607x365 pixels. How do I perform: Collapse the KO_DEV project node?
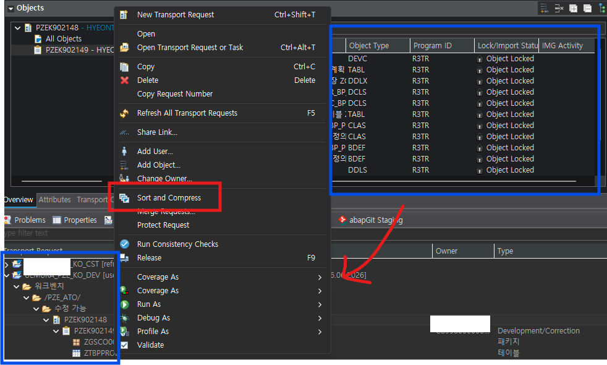click(x=7, y=275)
